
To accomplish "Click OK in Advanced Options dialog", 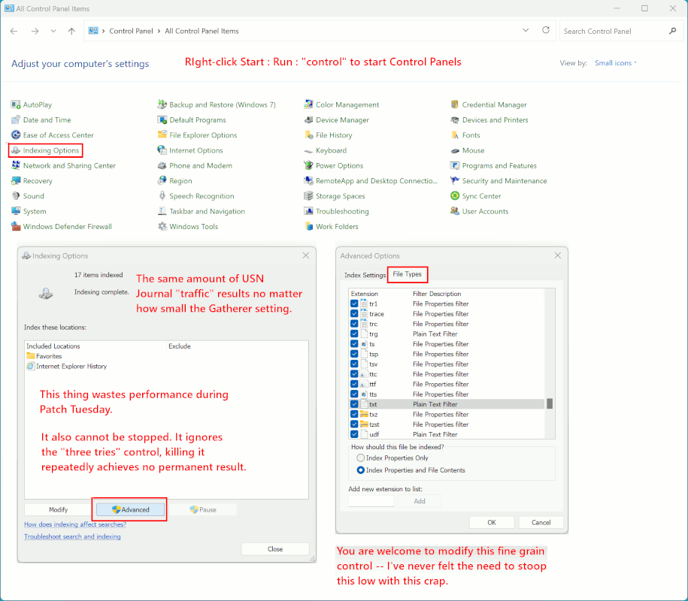I will click(492, 523).
